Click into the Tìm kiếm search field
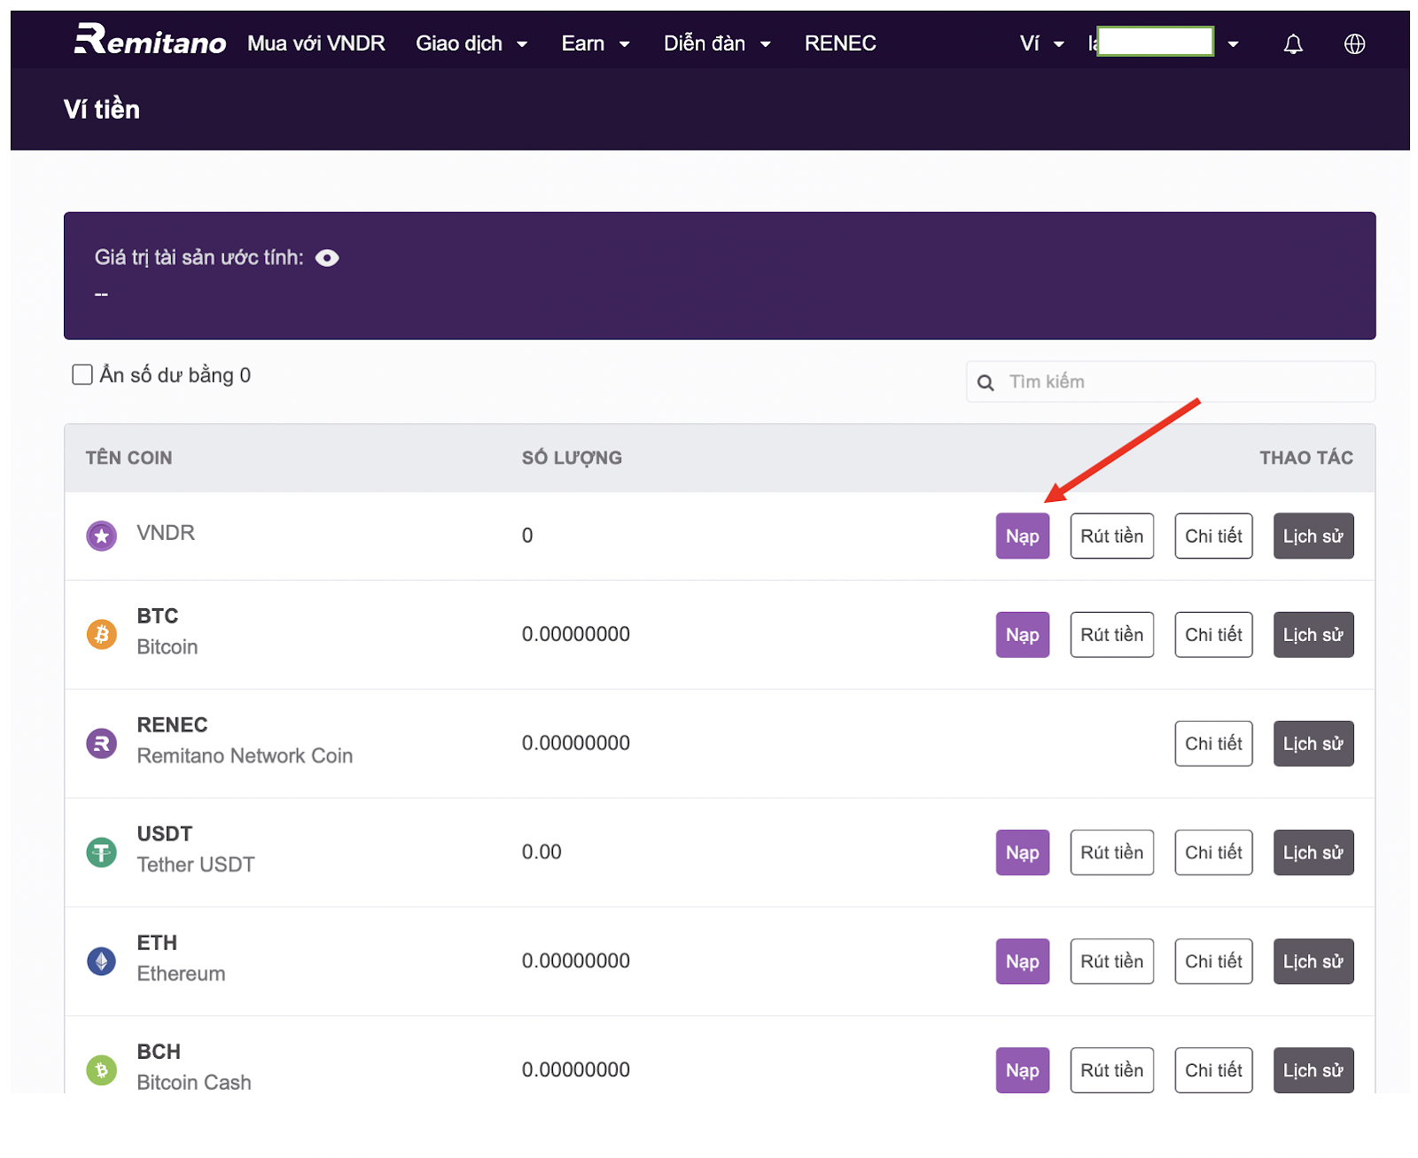 tap(1171, 381)
